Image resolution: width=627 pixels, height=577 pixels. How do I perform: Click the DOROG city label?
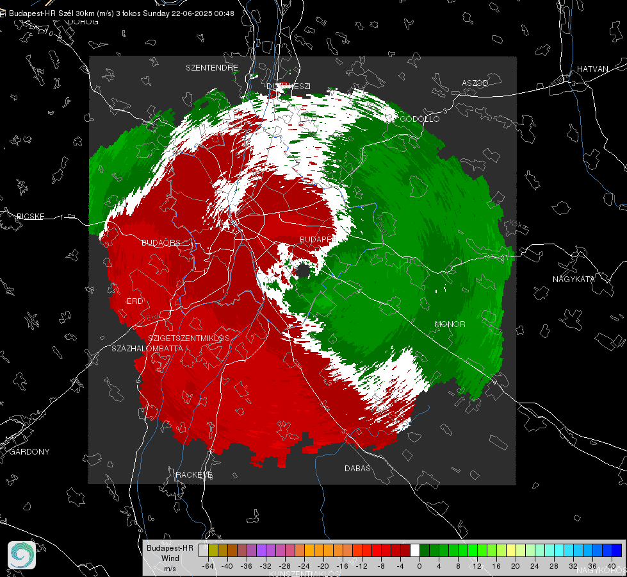point(83,22)
